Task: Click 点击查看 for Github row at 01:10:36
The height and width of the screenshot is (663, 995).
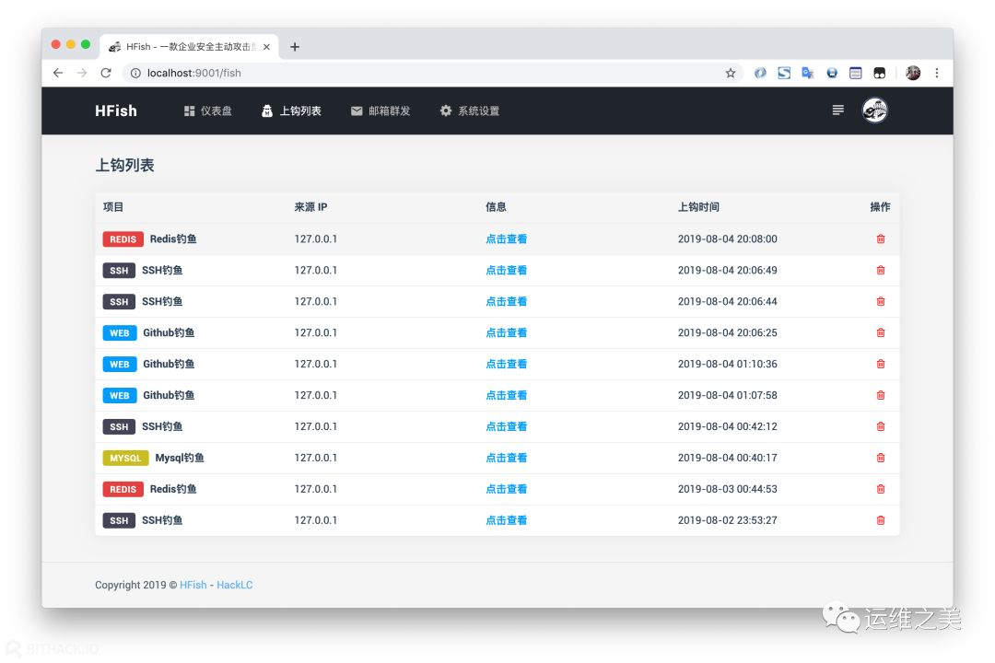Action: tap(507, 364)
